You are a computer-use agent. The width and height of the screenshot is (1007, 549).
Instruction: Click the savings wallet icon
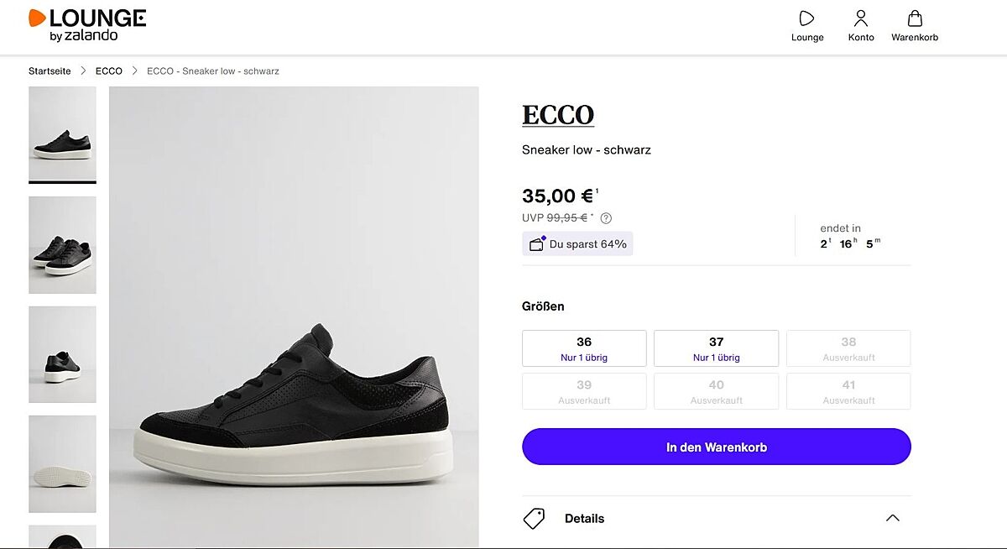pyautogui.click(x=537, y=244)
